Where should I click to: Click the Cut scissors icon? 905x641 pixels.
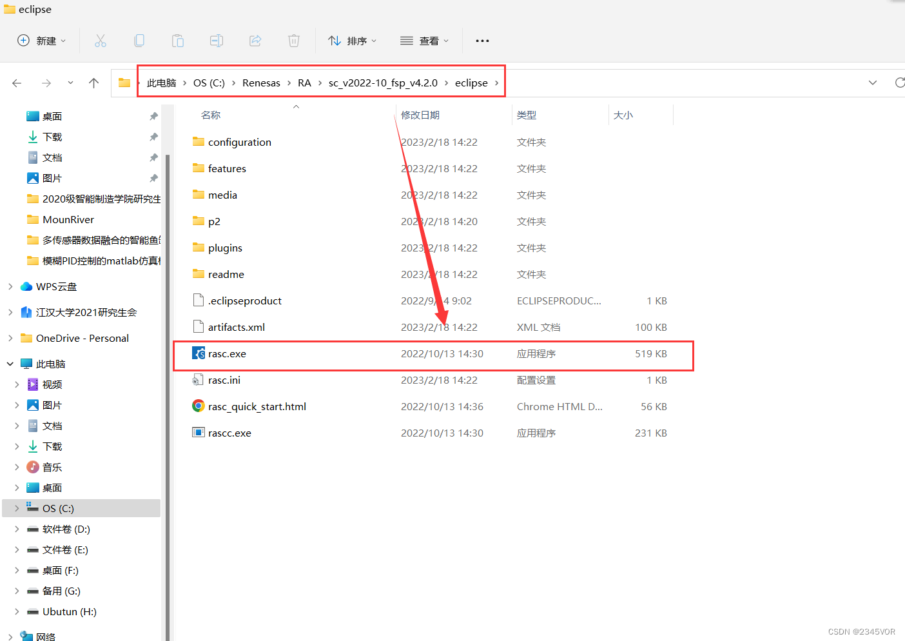point(101,41)
